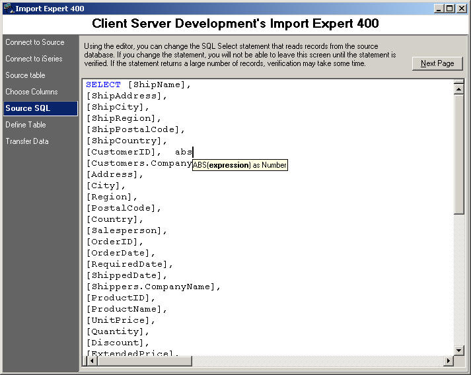
Task: Go to Connect to iSeries step
Action: [x=34, y=59]
